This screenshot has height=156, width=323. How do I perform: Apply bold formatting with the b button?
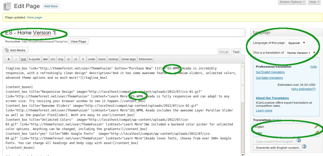(8, 59)
